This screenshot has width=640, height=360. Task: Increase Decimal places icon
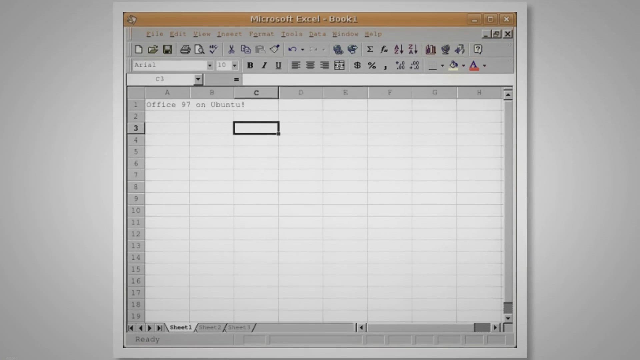point(400,65)
